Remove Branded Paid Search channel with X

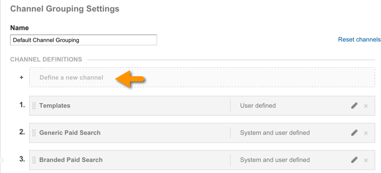(x=366, y=160)
